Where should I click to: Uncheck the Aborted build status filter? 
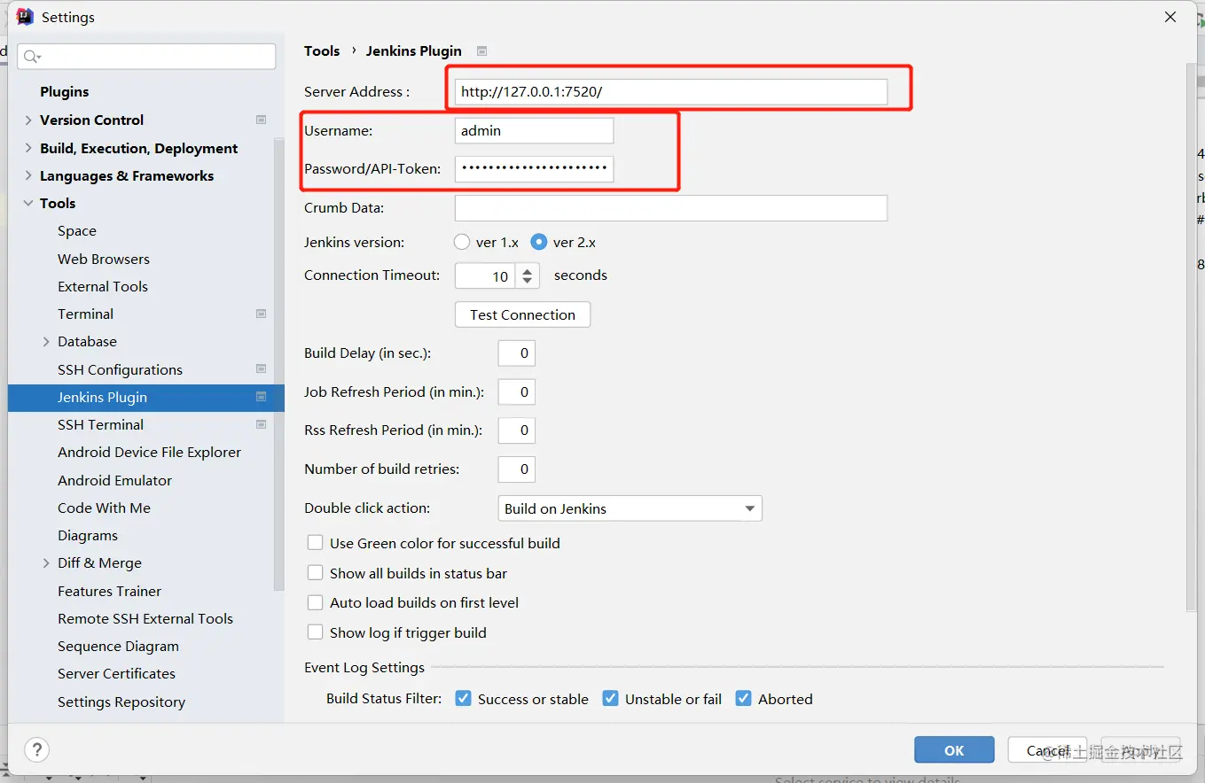pyautogui.click(x=743, y=699)
